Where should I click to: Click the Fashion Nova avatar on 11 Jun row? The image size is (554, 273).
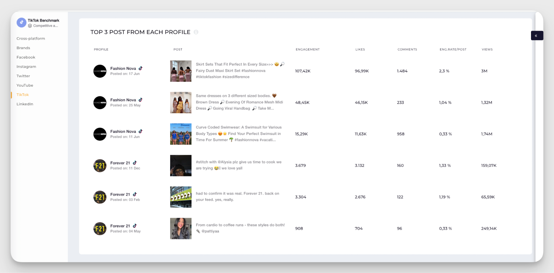point(100,134)
